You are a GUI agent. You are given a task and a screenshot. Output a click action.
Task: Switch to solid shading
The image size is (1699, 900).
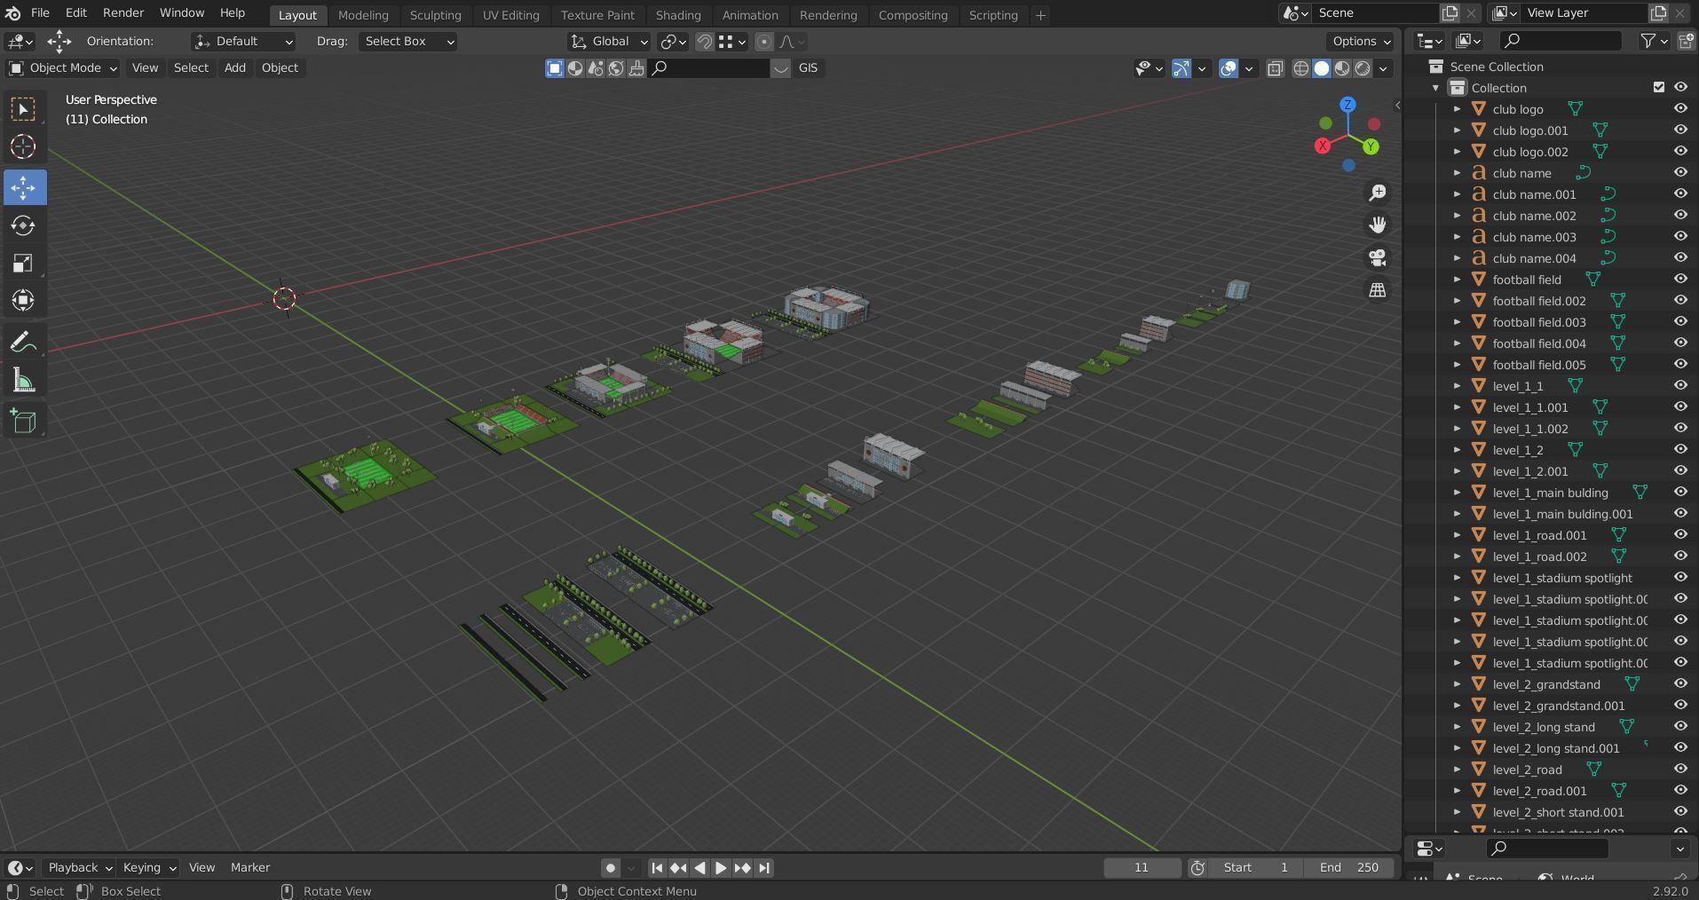tap(1322, 68)
